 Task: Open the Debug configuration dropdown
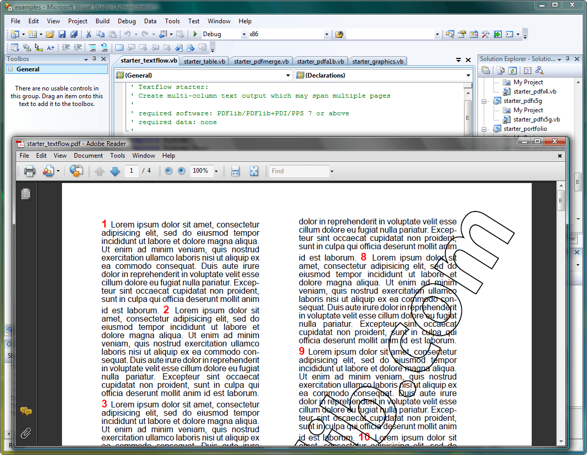pos(244,35)
